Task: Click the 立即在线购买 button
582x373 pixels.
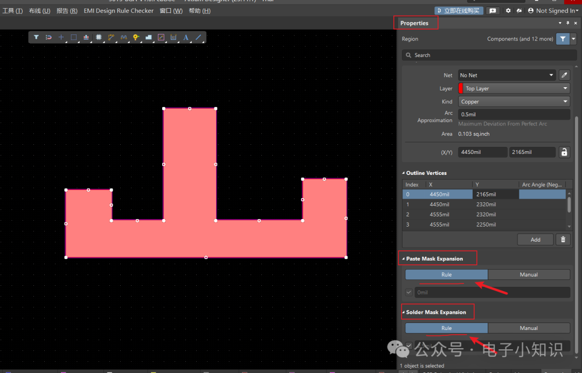Action: [x=459, y=11]
